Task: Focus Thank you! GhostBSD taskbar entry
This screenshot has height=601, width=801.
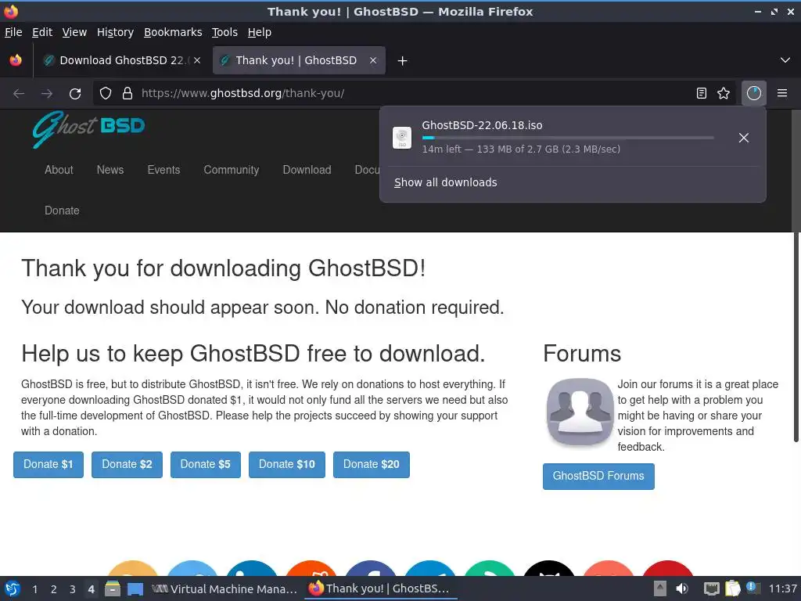Action: pyautogui.click(x=379, y=588)
